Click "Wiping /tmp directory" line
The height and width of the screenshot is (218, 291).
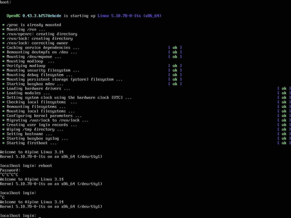click(35, 129)
